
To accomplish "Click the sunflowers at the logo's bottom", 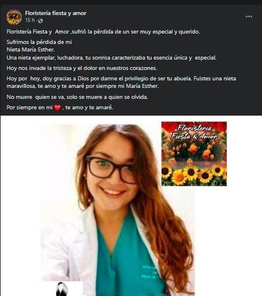I will coord(194,175).
